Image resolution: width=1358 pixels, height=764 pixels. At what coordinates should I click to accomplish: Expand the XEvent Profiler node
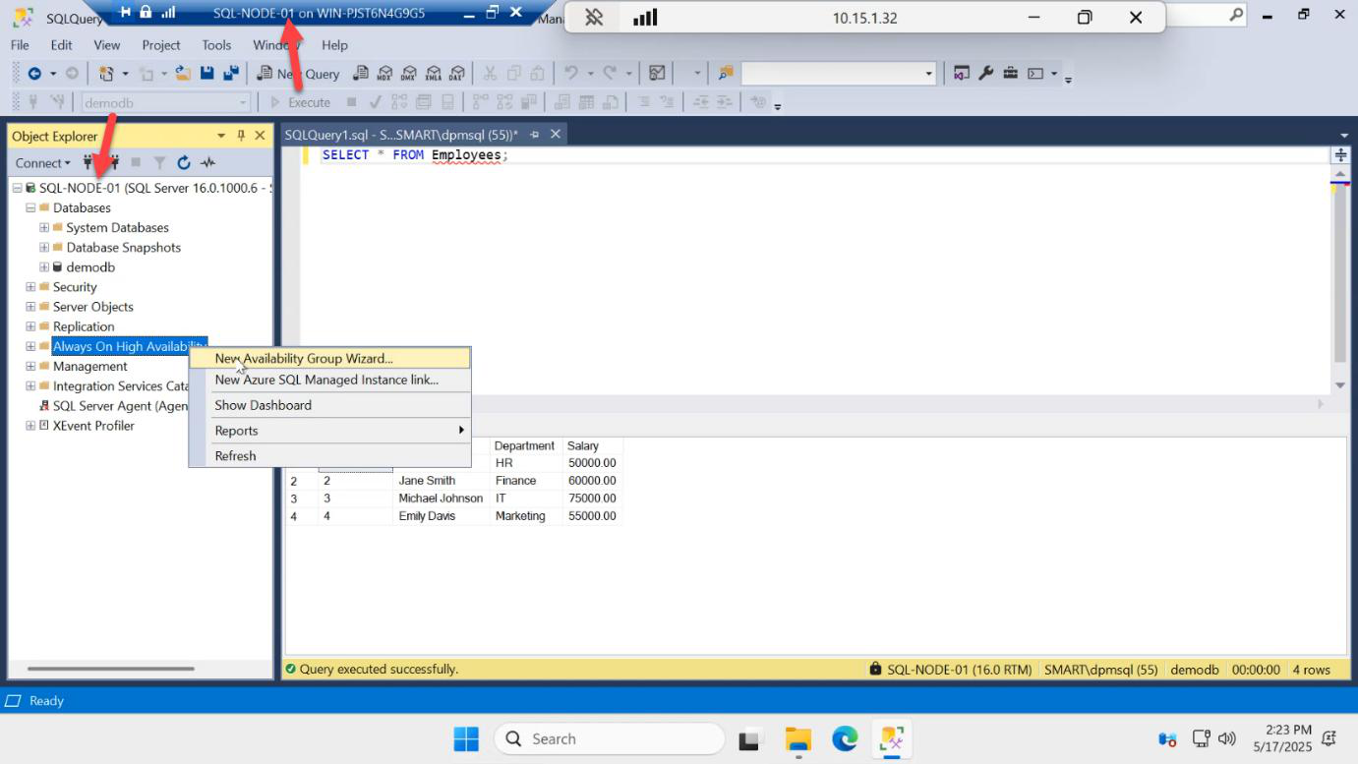click(x=30, y=426)
